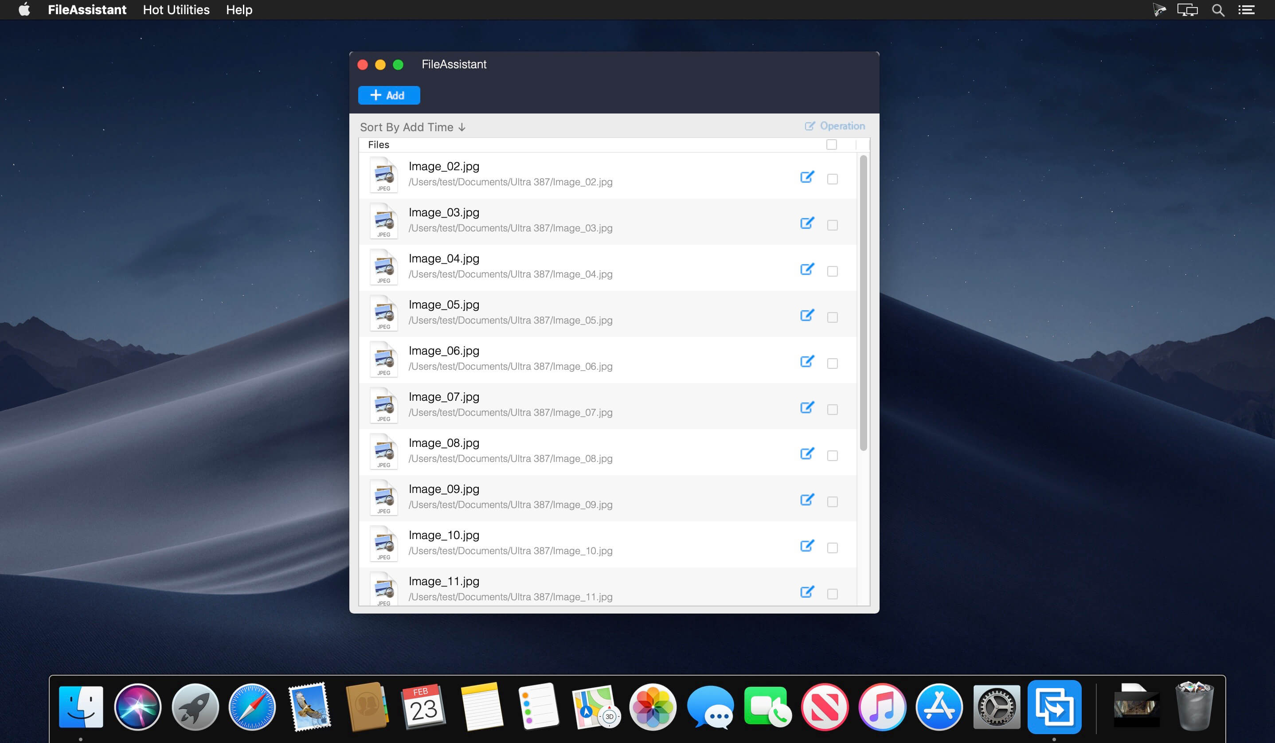Click the edit icon for Image_11.jpg
1275x743 pixels.
[807, 591]
